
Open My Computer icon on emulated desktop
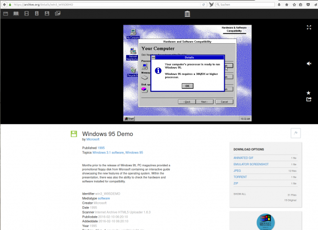(x=133, y=34)
